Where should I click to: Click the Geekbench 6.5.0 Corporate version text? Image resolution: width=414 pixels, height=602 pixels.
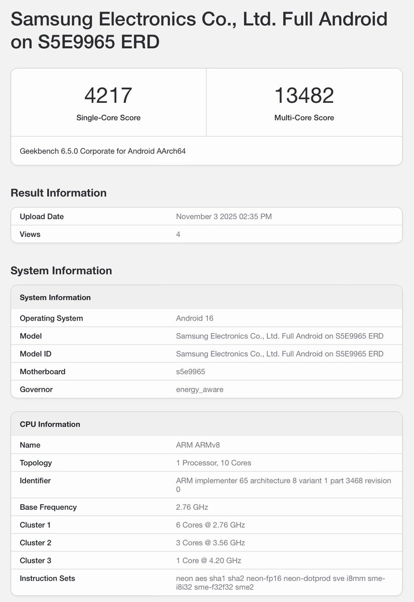coord(103,150)
